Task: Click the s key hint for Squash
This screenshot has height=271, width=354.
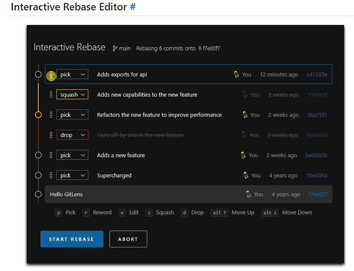Action: coord(149,213)
